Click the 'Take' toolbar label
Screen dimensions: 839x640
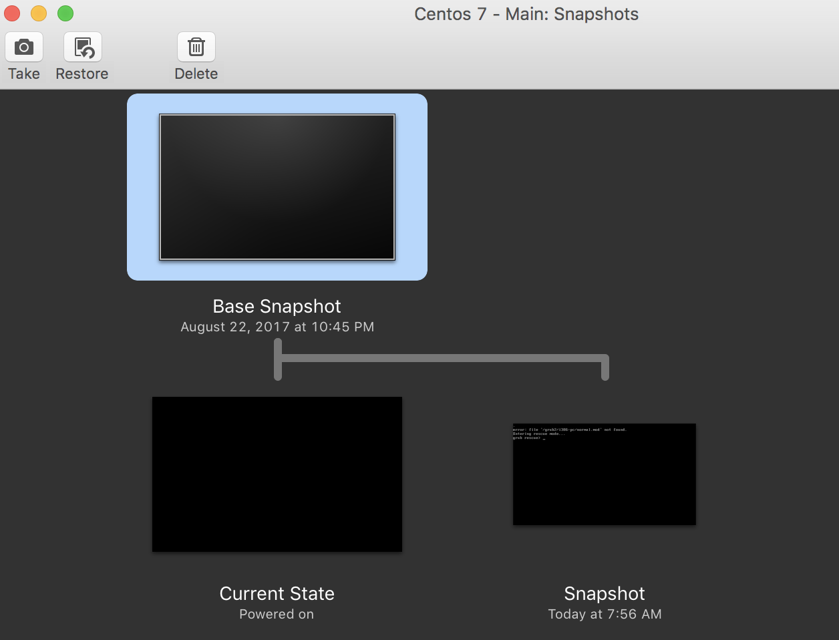(24, 73)
